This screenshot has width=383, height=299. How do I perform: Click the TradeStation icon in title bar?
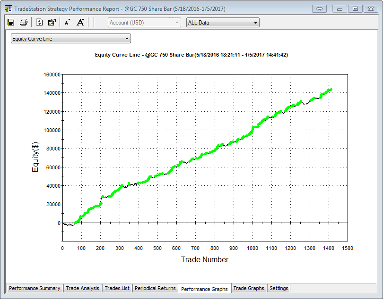point(8,8)
